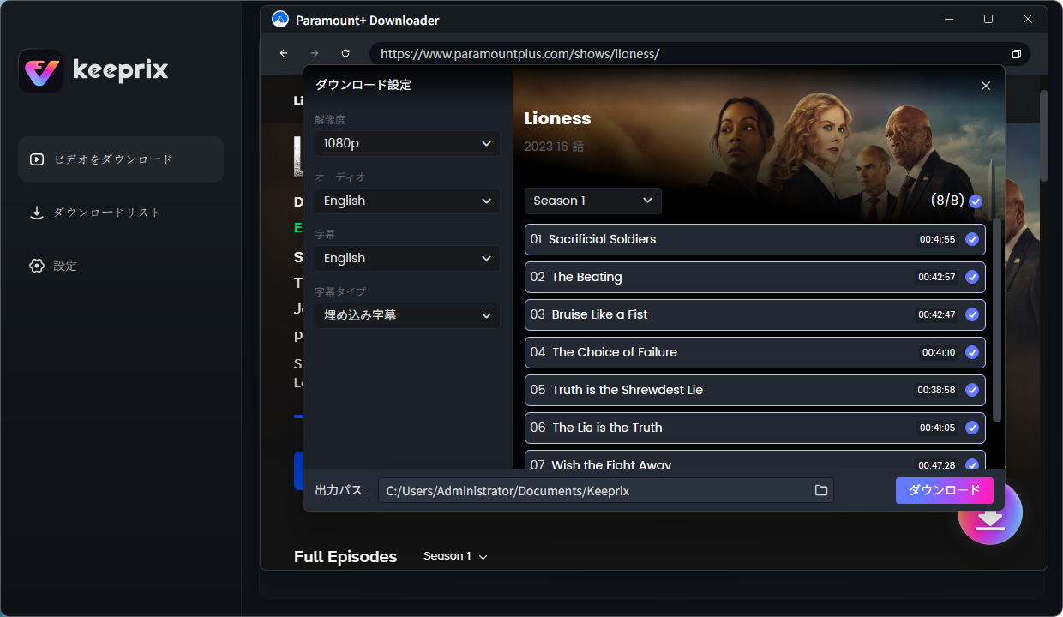
Task: Open the Season 1 dropdown in dialog
Action: tap(592, 201)
